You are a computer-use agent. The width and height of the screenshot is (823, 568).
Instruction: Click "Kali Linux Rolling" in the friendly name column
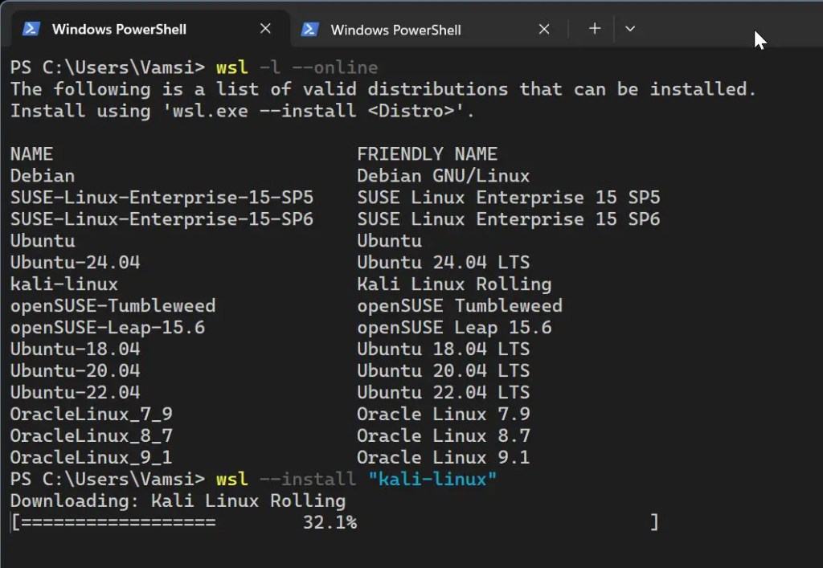pos(454,284)
